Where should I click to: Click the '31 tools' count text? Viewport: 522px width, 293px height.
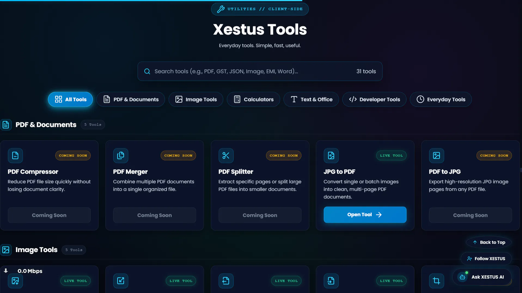pos(366,71)
